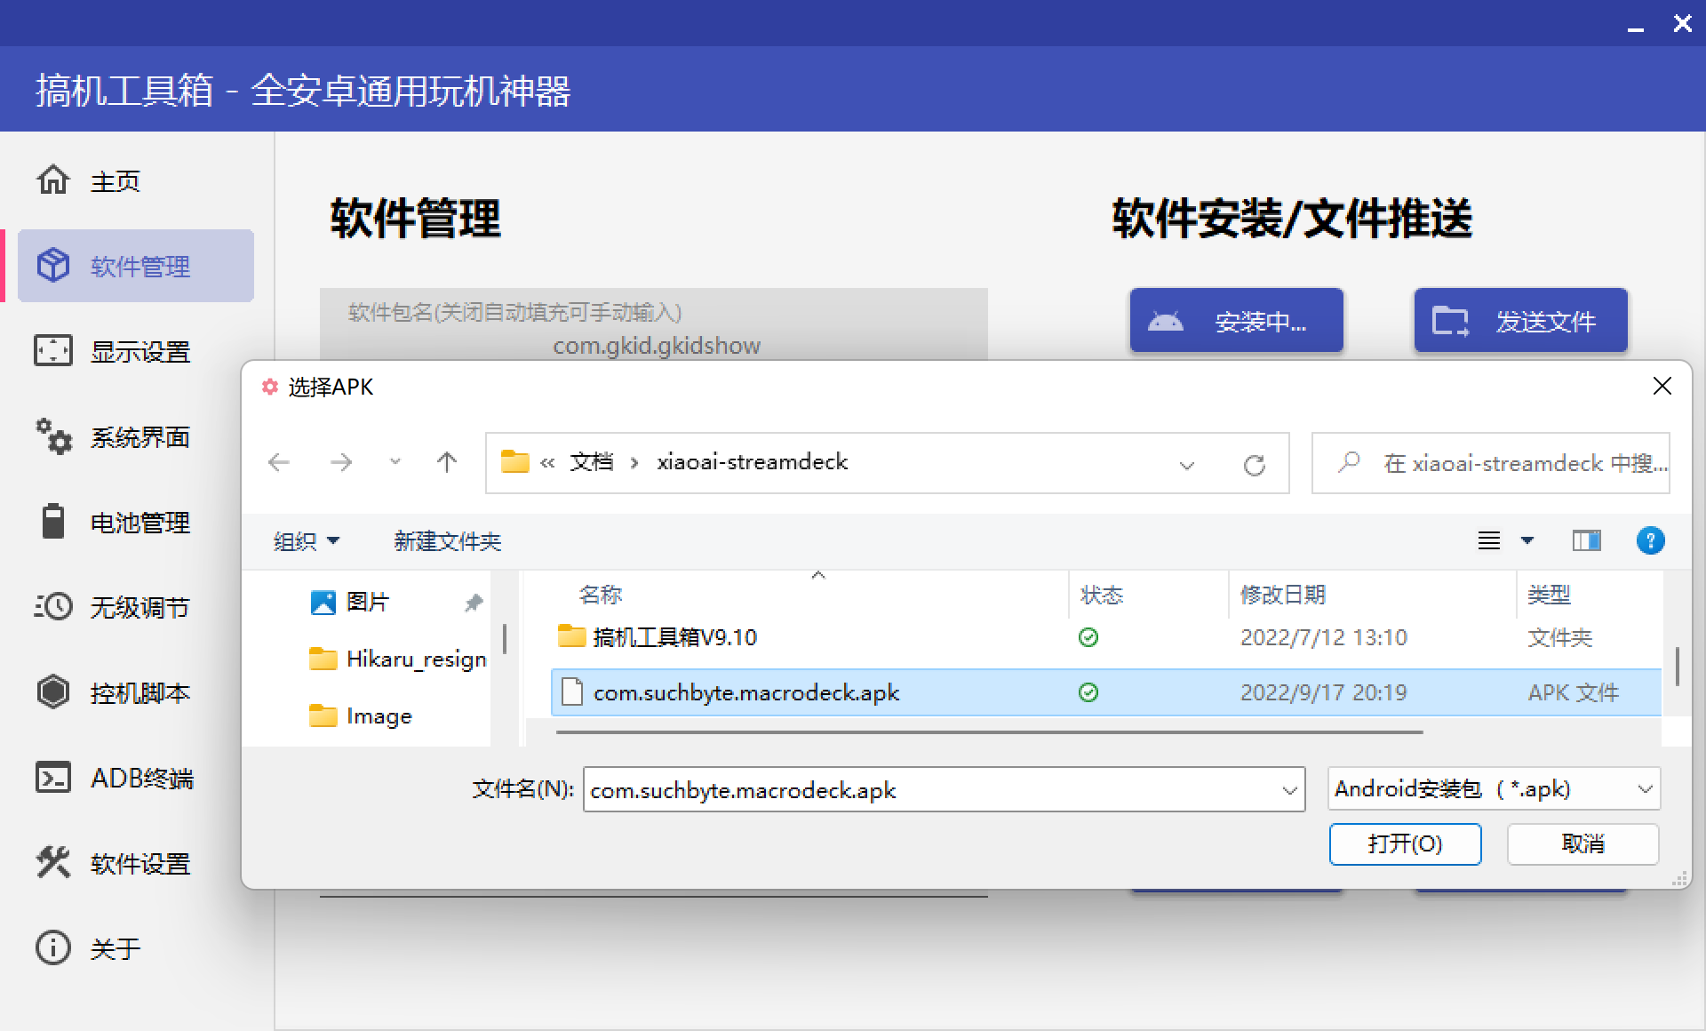
Task: Click the help icon in the dialog
Action: 1650,540
